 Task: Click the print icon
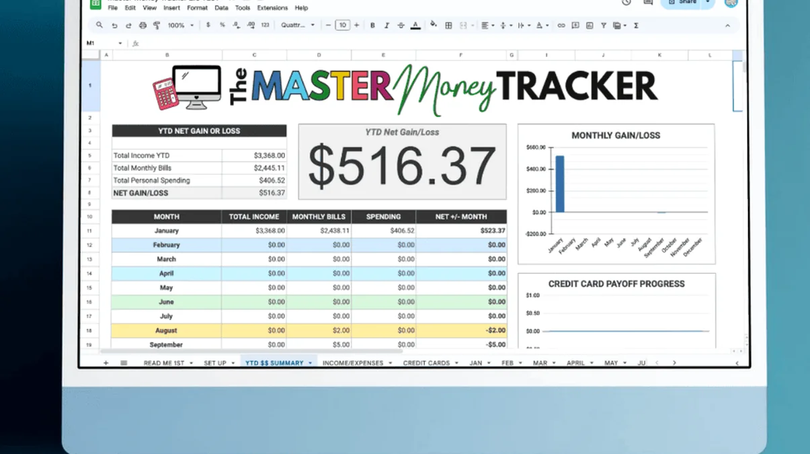point(143,26)
